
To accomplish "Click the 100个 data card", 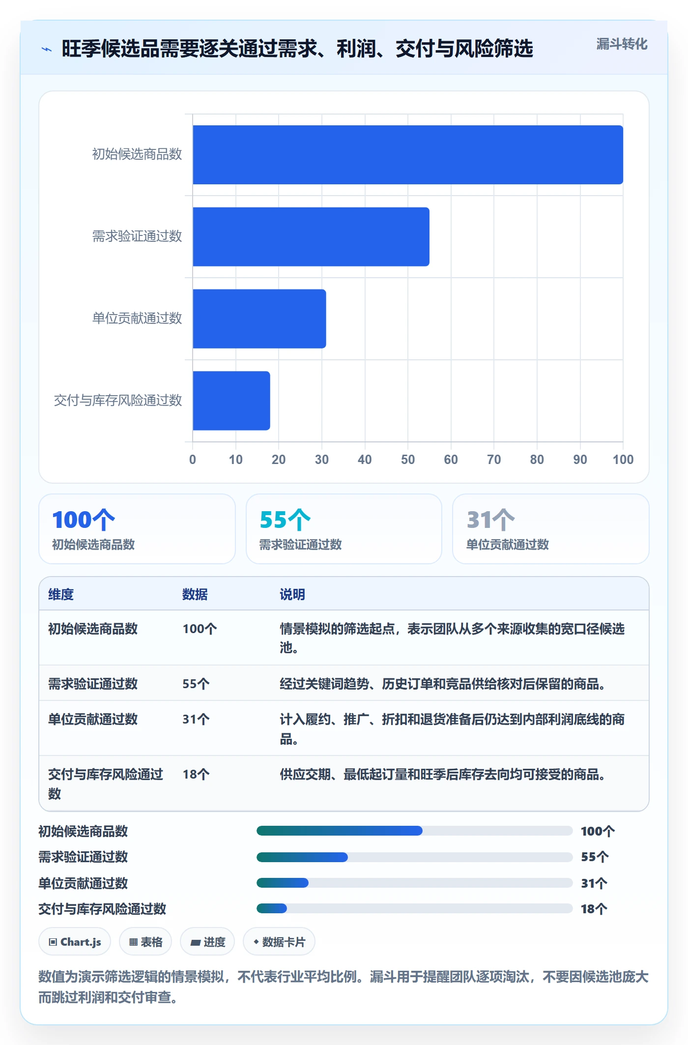I will [x=137, y=529].
